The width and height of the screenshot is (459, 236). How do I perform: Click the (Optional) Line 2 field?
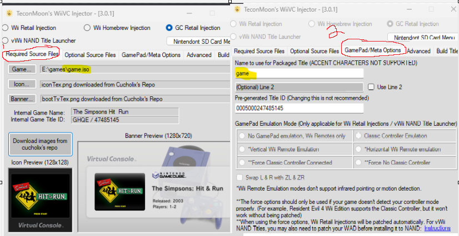(x=299, y=87)
